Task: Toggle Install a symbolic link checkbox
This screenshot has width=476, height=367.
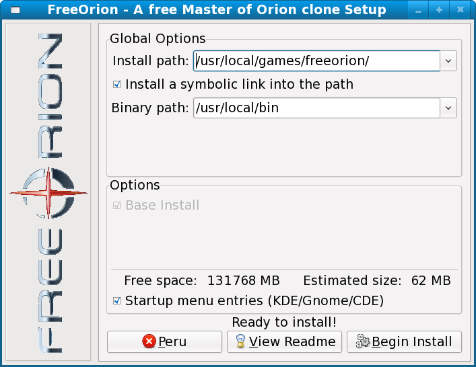Action: [x=117, y=85]
